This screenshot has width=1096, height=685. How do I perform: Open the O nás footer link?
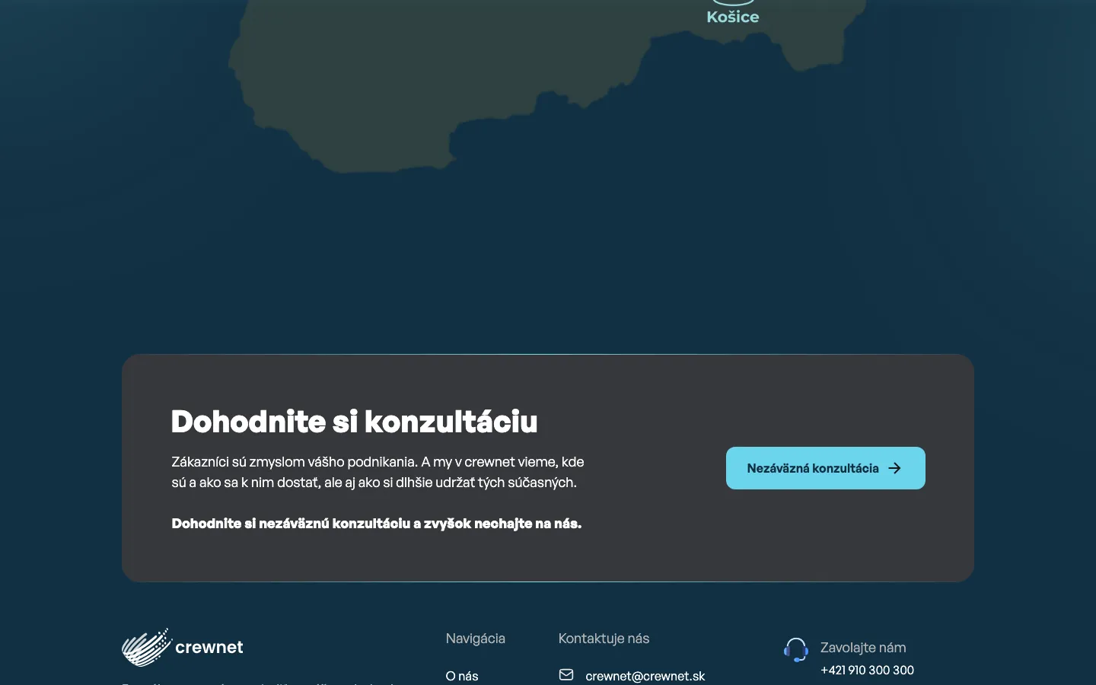pyautogui.click(x=462, y=676)
